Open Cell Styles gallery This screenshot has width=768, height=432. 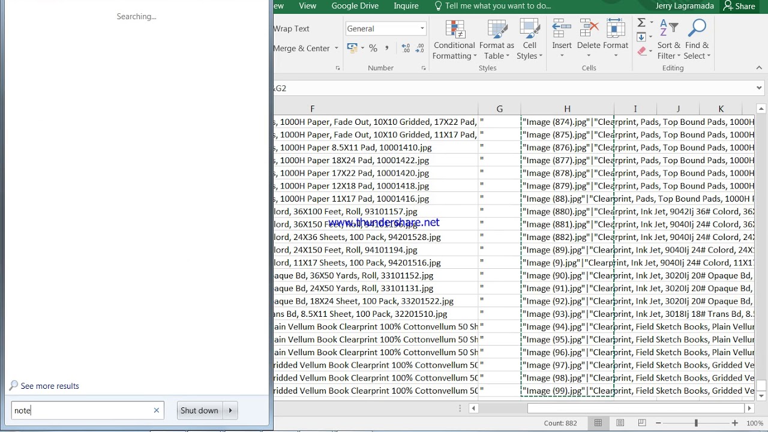529,39
